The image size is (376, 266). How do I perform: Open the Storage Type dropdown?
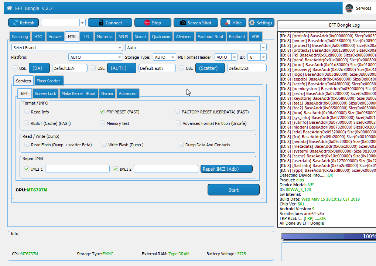click(x=172, y=57)
